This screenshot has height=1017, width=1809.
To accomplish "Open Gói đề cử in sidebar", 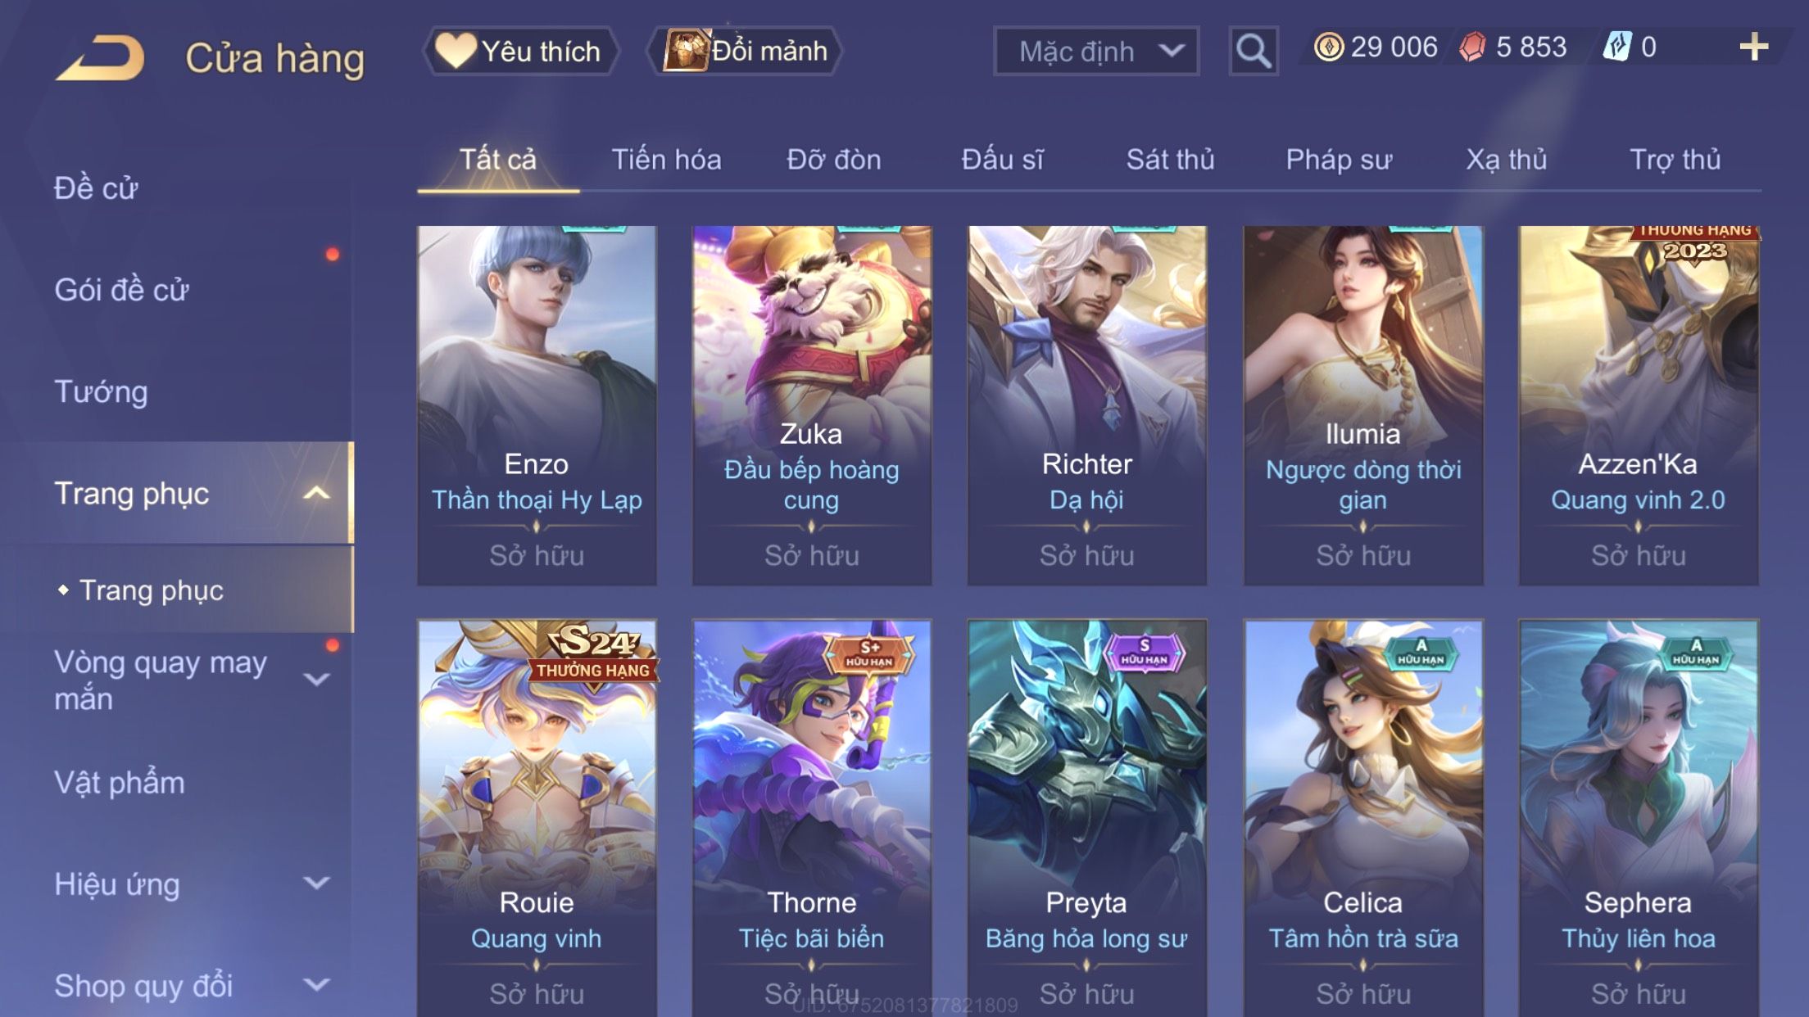I will 121,290.
